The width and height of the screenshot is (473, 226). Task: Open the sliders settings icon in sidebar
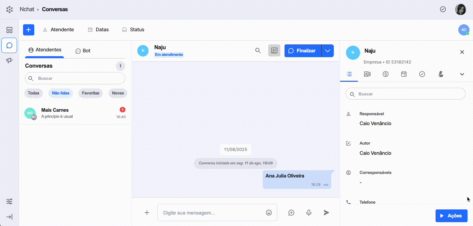(x=10, y=201)
